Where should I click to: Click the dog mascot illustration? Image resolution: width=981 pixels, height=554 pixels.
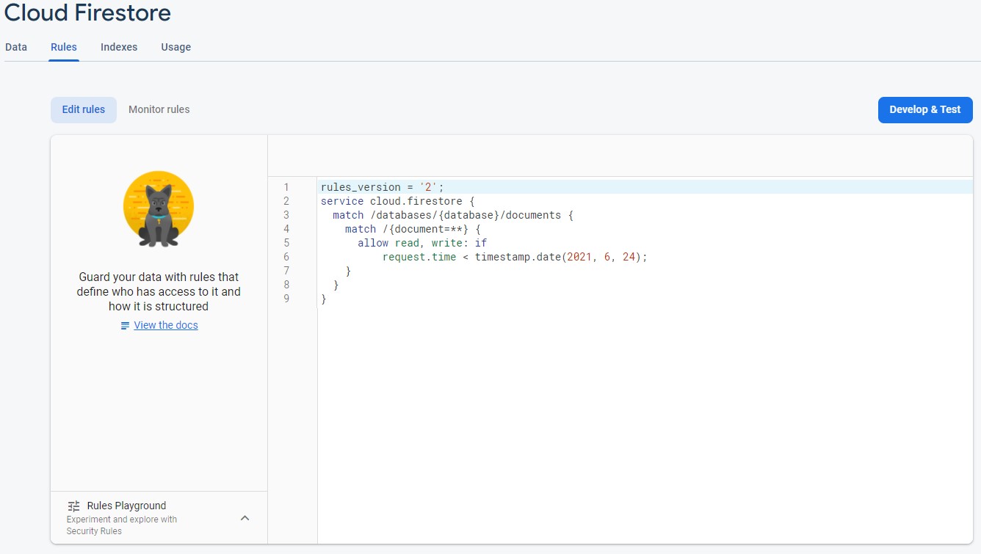(x=159, y=209)
